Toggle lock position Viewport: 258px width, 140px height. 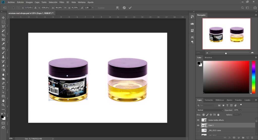pos(211,115)
